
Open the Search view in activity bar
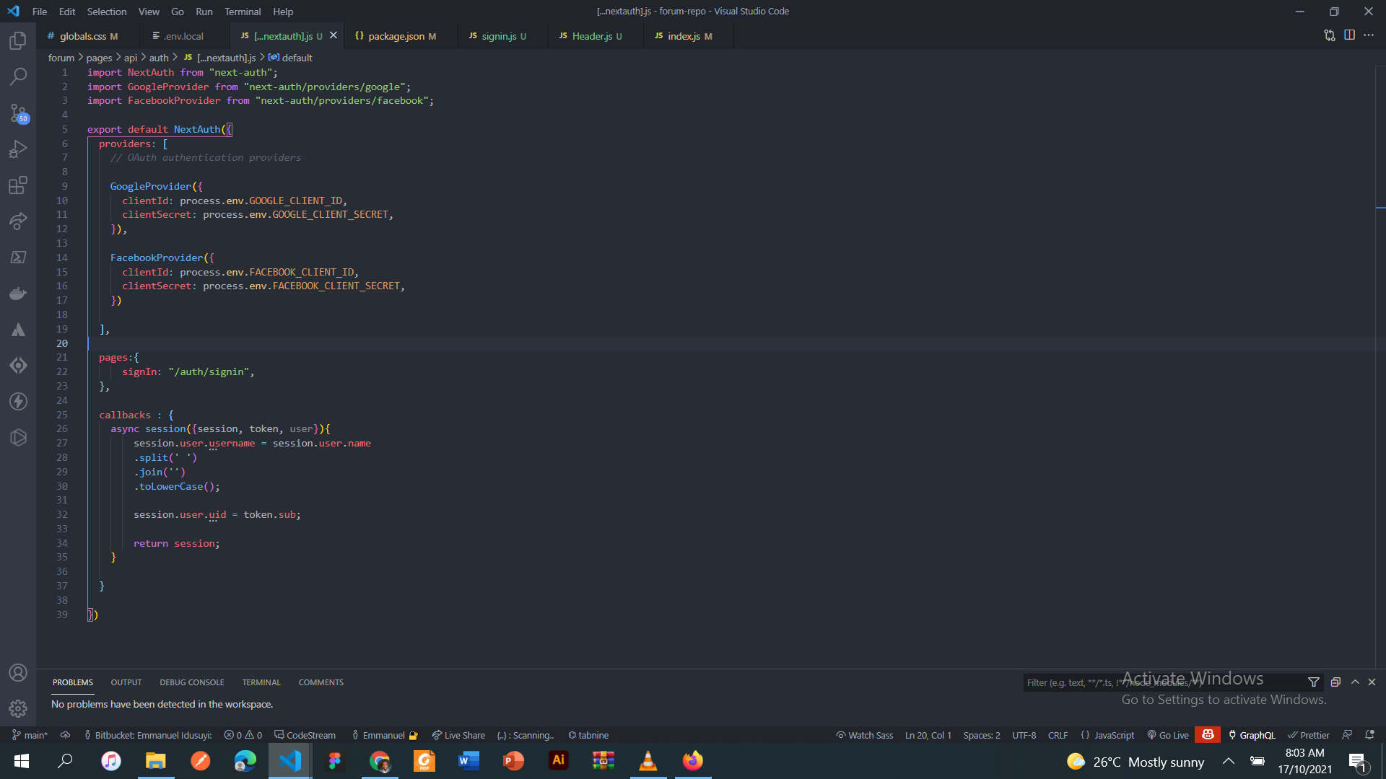(x=18, y=76)
